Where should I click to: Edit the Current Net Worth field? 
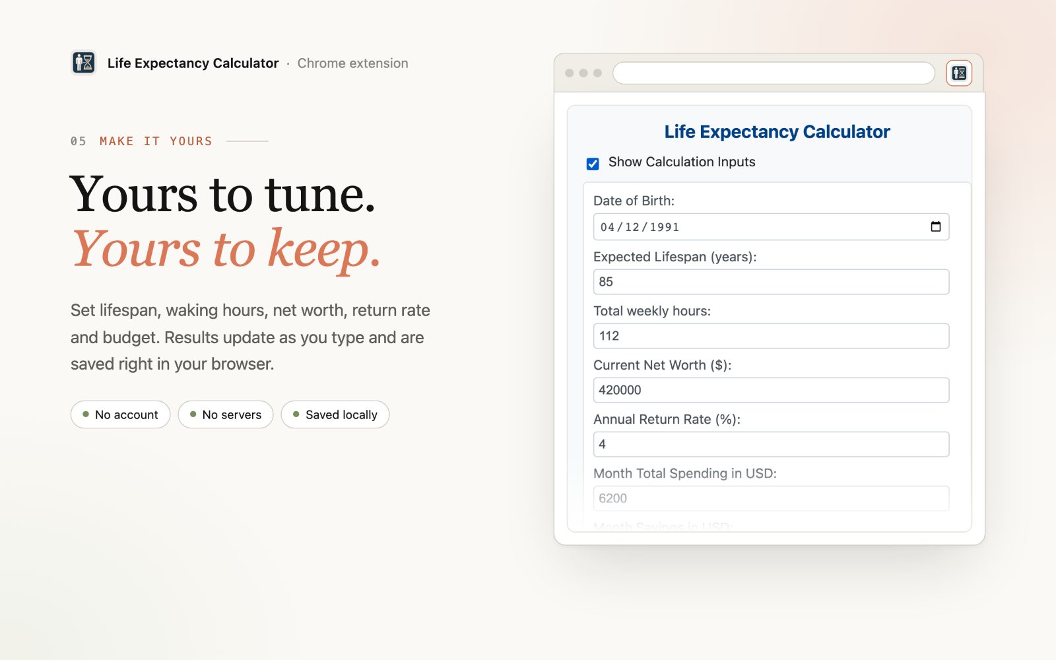pos(771,390)
